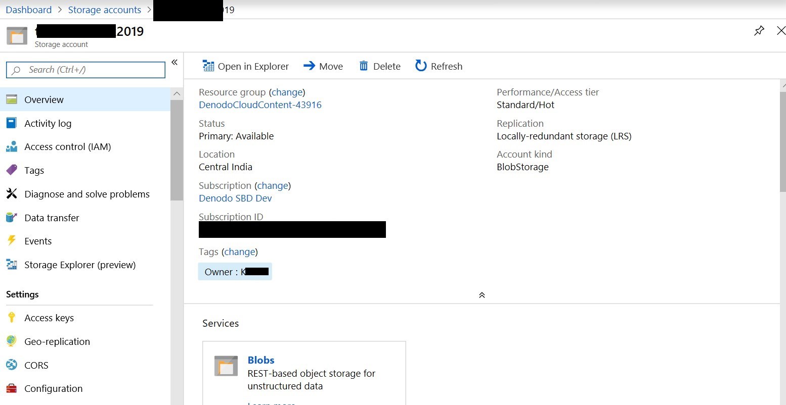Click the blue Move arrow icon

[x=309, y=66]
